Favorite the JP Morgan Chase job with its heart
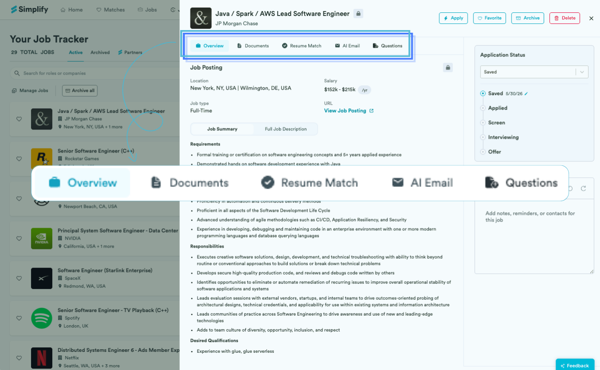 pyautogui.click(x=19, y=119)
